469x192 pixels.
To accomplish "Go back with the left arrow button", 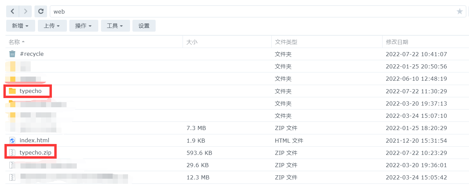I will 13,11.
